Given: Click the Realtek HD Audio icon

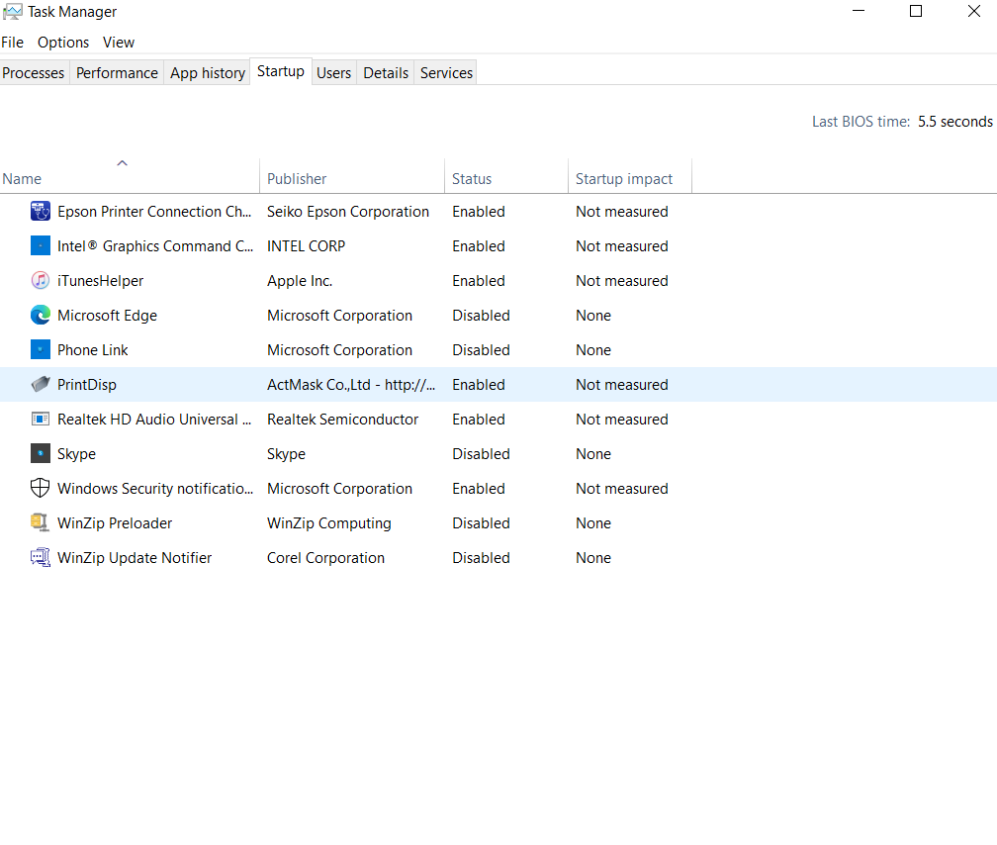Looking at the screenshot, I should (x=40, y=419).
